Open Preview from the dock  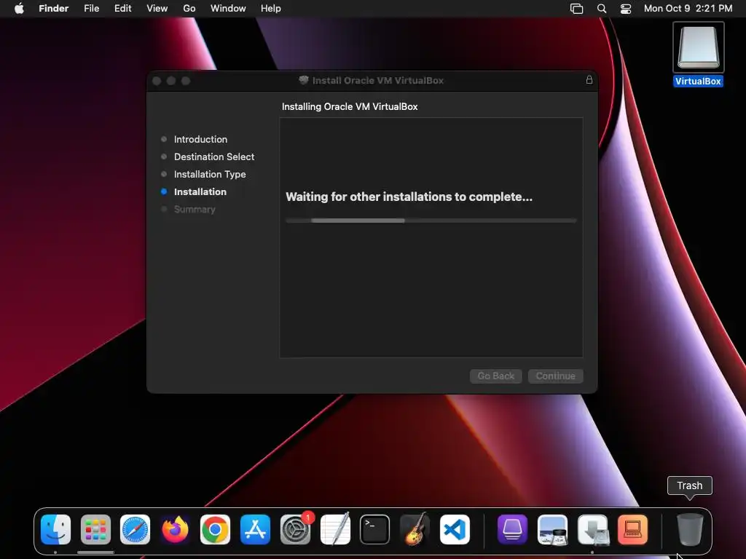tap(552, 529)
